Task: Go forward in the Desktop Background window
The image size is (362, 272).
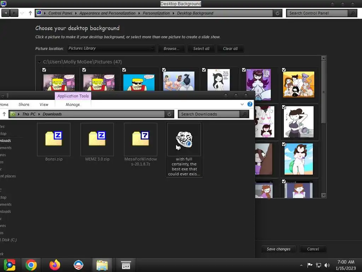Action: click(14, 13)
